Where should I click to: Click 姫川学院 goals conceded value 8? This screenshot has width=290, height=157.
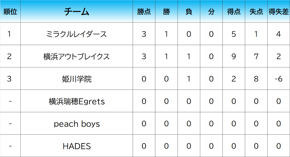pos(256,79)
